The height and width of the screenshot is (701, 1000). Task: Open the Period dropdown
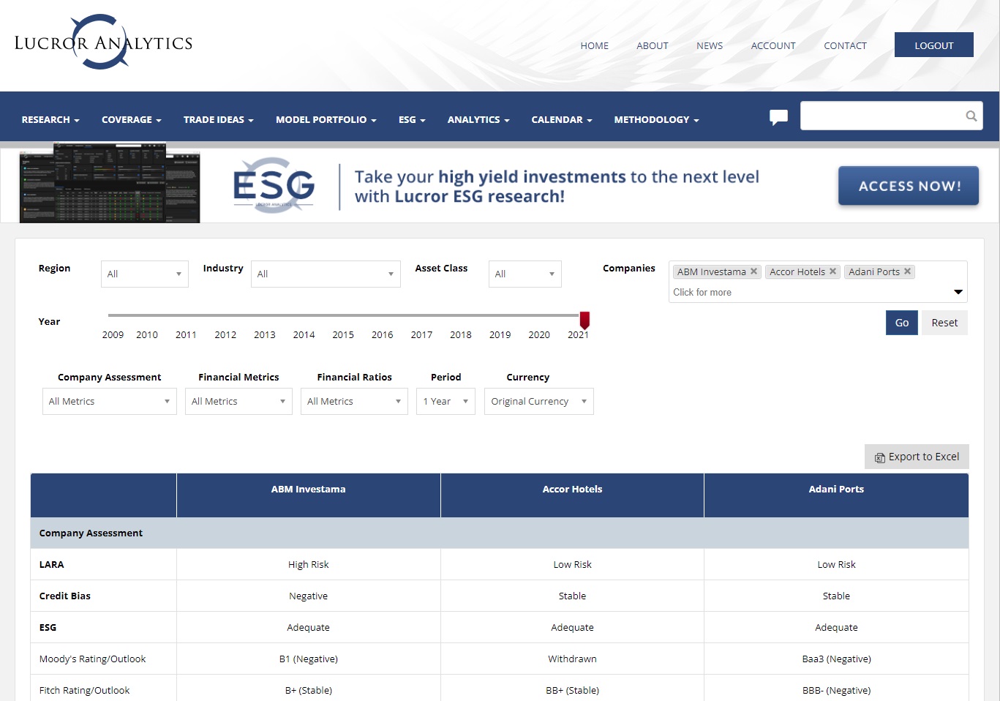(446, 401)
